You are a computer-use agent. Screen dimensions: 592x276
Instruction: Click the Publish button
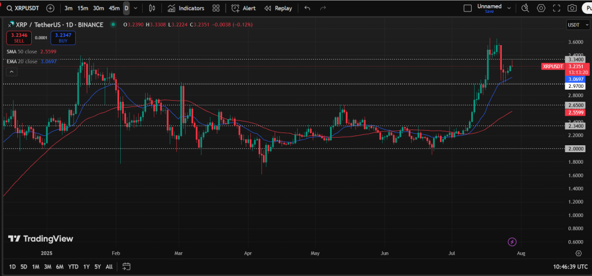(587, 8)
